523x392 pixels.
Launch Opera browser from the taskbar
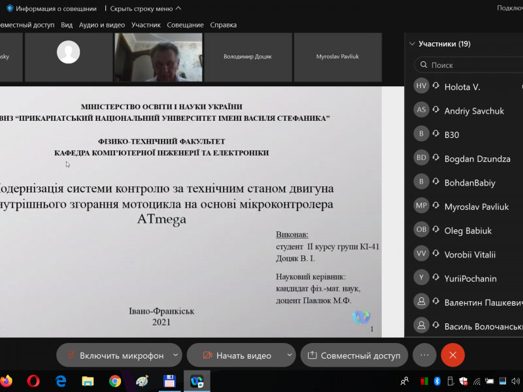(33, 380)
